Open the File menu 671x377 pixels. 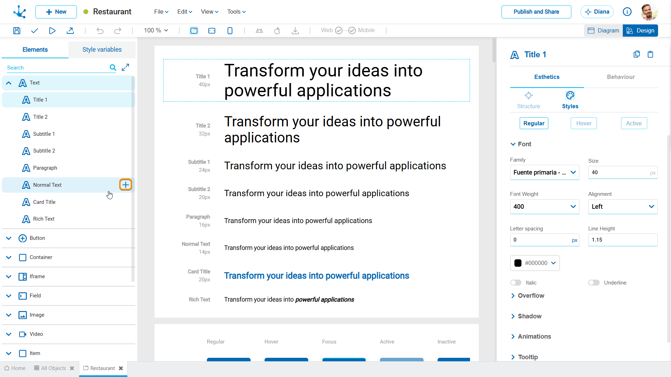coord(161,12)
